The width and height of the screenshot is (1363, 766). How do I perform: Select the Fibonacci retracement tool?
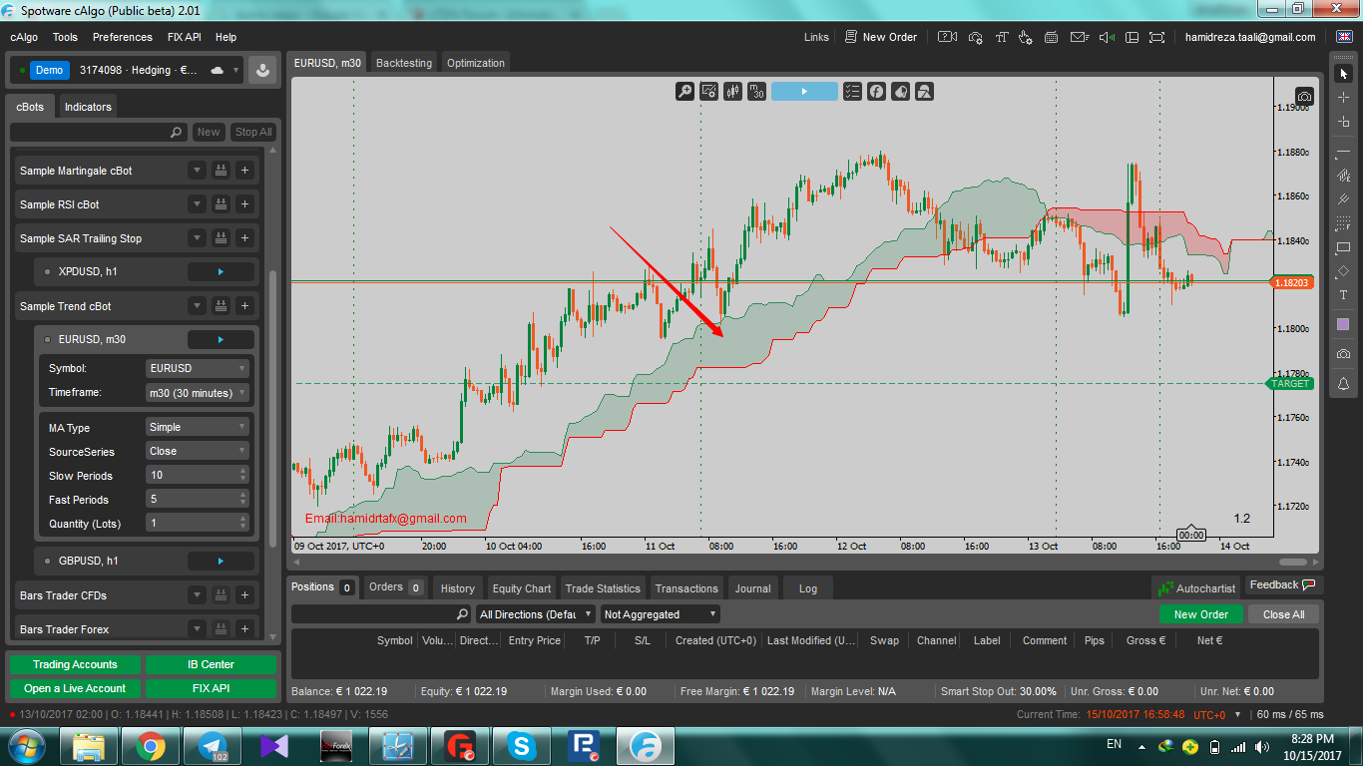(1343, 223)
